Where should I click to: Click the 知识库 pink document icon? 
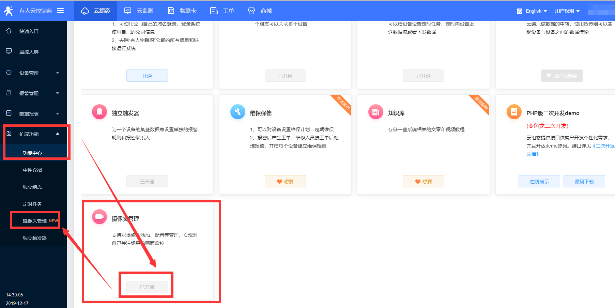pos(376,112)
